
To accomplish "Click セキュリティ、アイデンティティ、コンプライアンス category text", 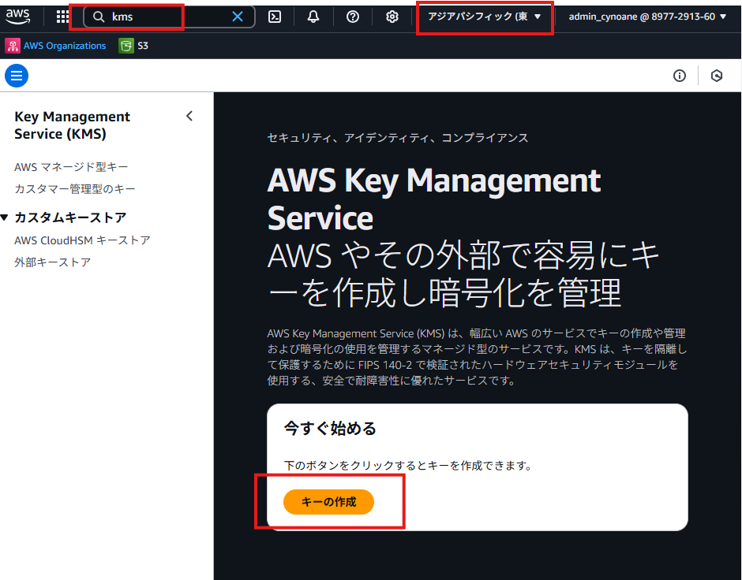I will [398, 138].
